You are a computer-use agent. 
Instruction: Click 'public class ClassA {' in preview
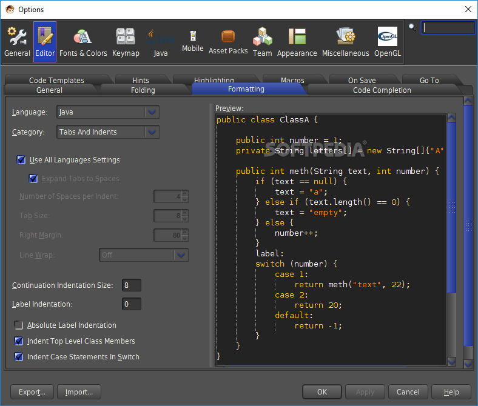click(x=267, y=119)
